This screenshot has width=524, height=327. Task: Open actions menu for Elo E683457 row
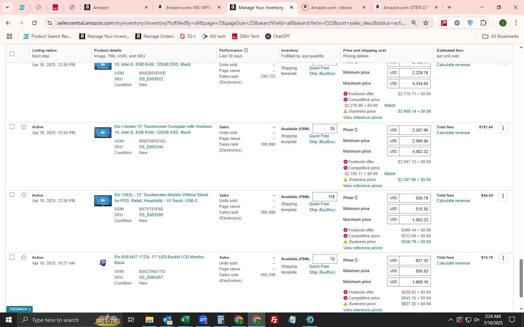pyautogui.click(x=503, y=258)
